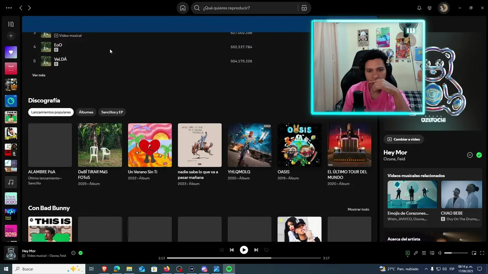Play the song VeLDÁ
This screenshot has width=488, height=274.
60,59
